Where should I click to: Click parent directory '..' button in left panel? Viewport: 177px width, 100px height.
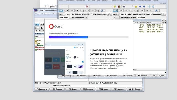pyautogui.click(x=111, y=14)
